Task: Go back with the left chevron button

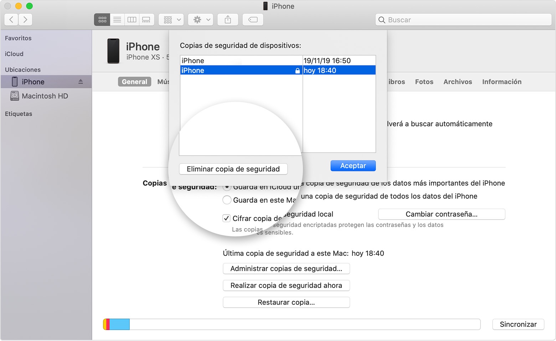Action: coord(11,20)
